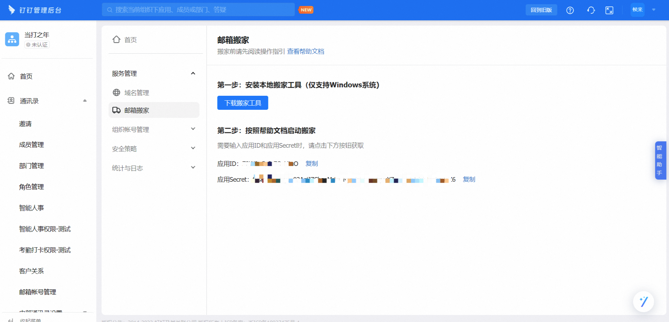Click the 统计与日志 section label
This screenshot has width=669, height=322.
point(127,168)
